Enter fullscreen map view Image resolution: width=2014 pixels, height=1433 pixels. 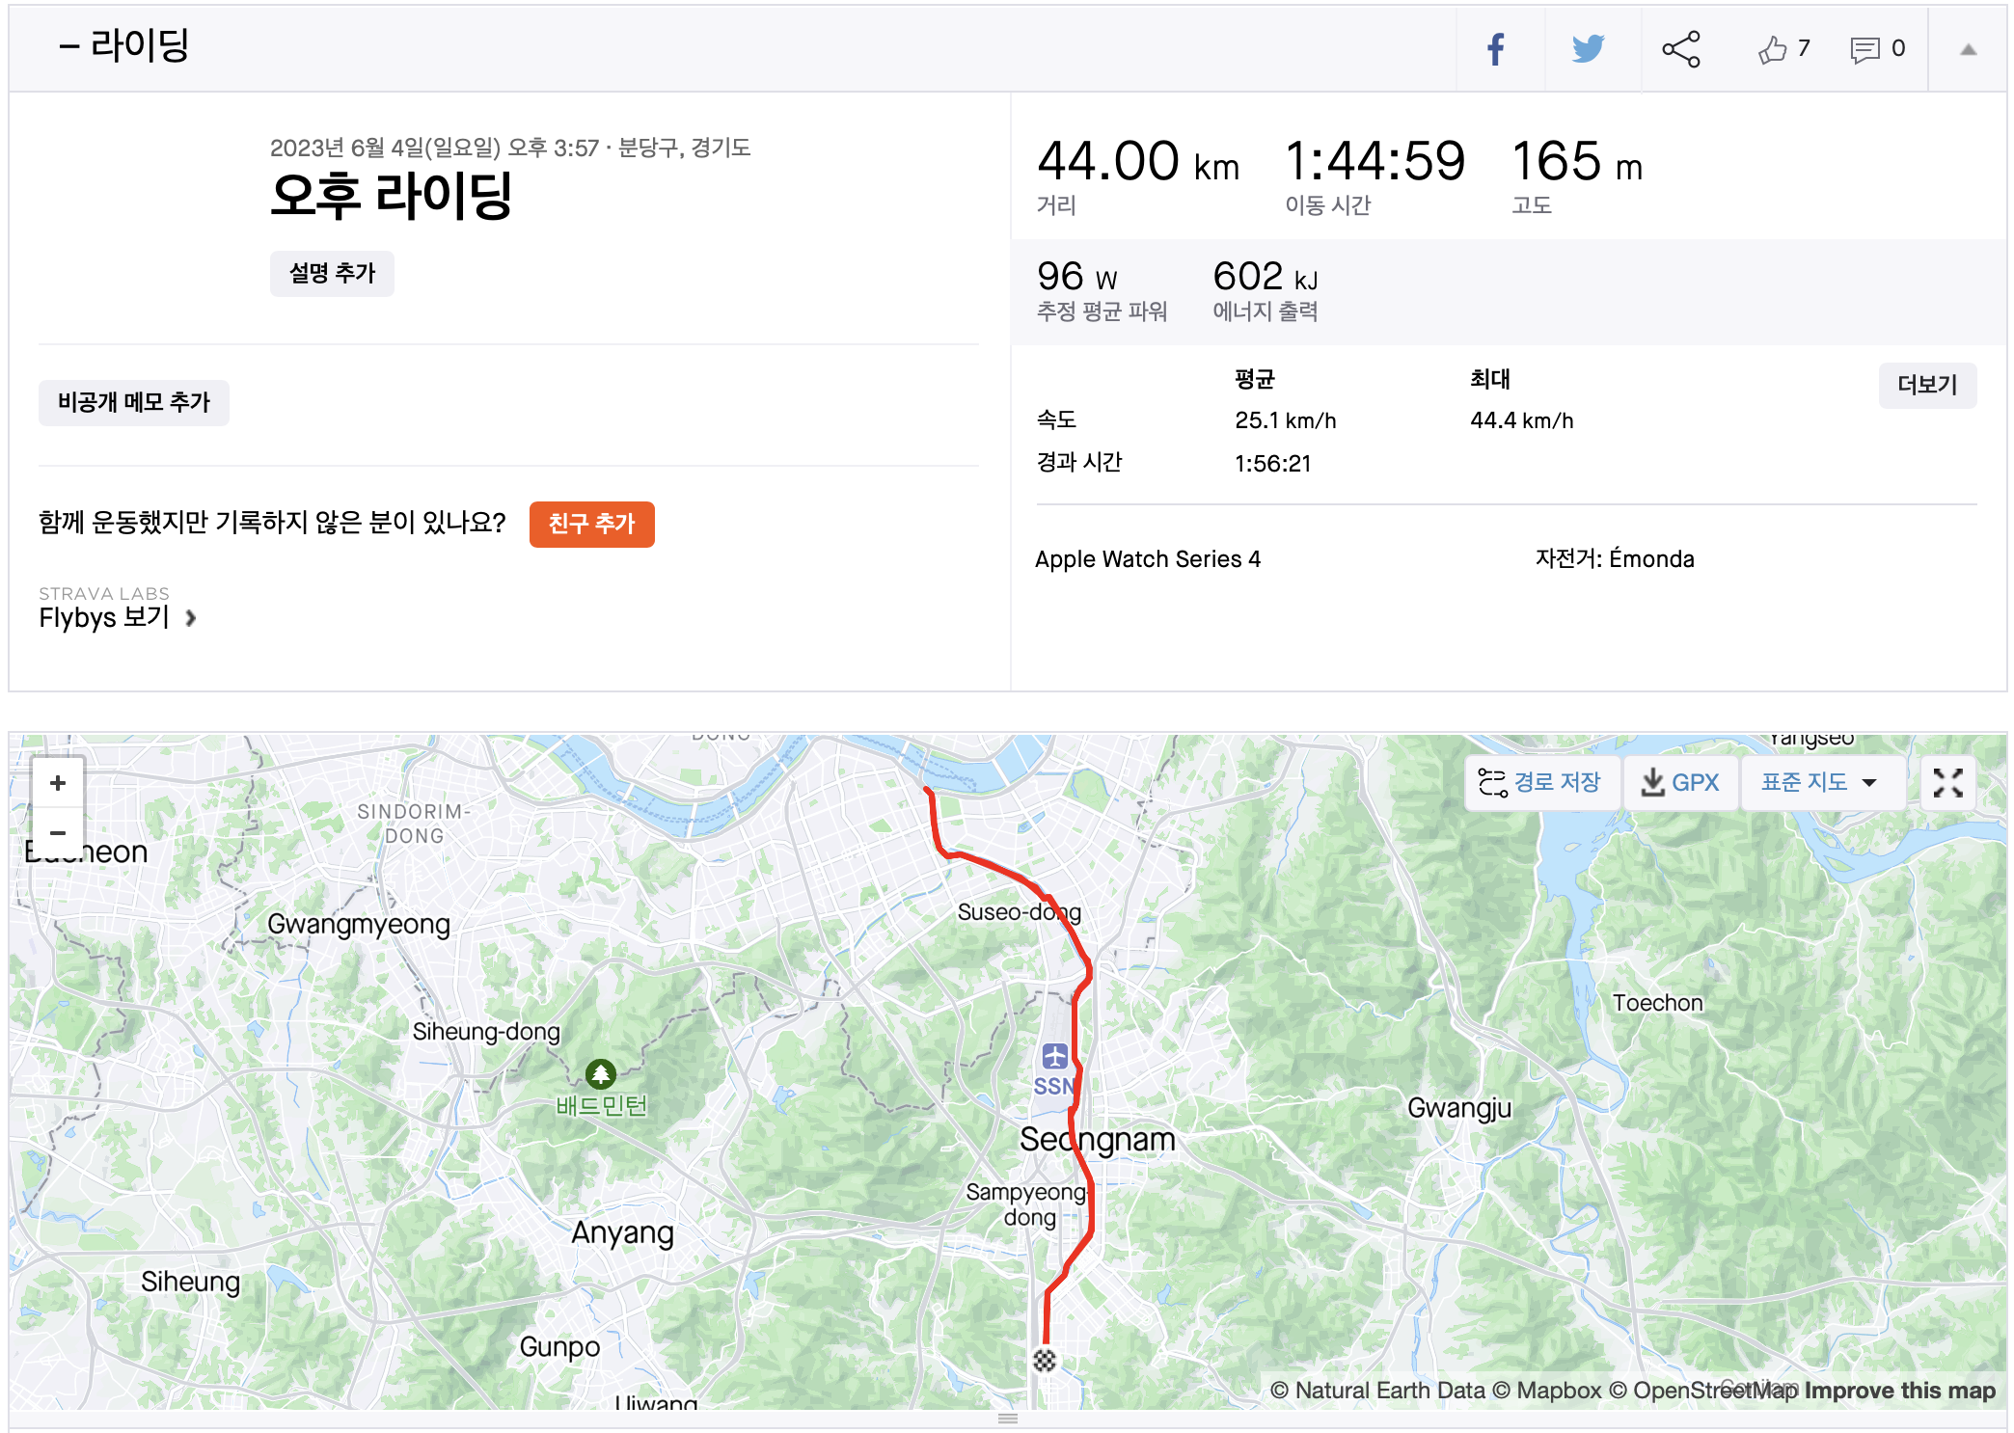click(x=1947, y=783)
